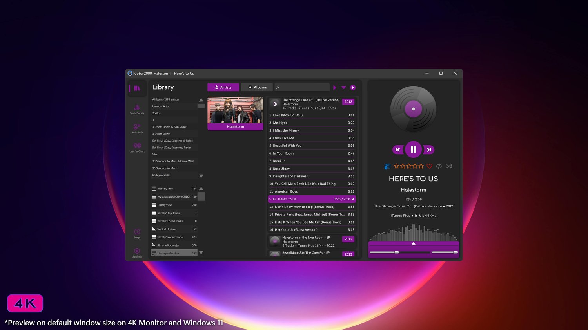Click the playlist list scrollbar thumb
This screenshot has height=330, width=588.
pyautogui.click(x=201, y=197)
